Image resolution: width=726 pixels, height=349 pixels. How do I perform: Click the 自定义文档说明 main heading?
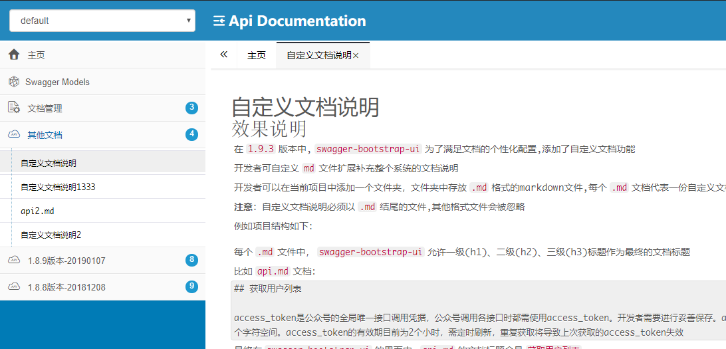coord(305,108)
